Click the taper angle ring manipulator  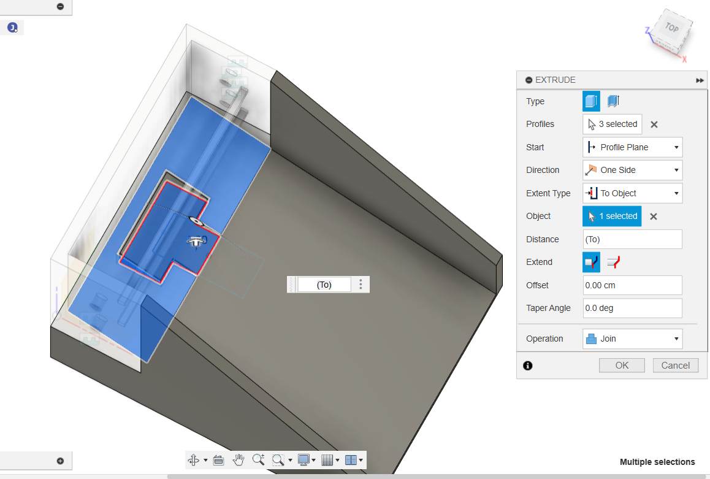[196, 221]
